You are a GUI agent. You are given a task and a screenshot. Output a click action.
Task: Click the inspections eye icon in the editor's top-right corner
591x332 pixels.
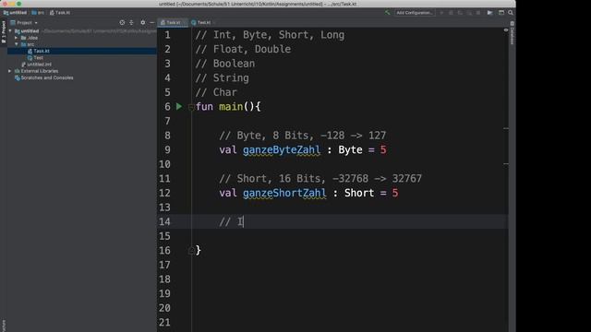pyautogui.click(x=506, y=30)
